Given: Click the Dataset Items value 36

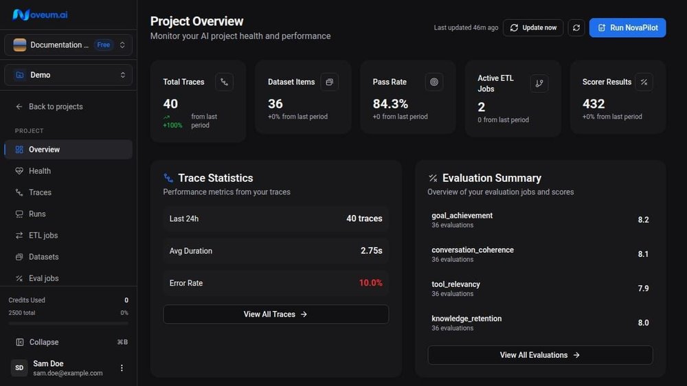Looking at the screenshot, I should 275,104.
